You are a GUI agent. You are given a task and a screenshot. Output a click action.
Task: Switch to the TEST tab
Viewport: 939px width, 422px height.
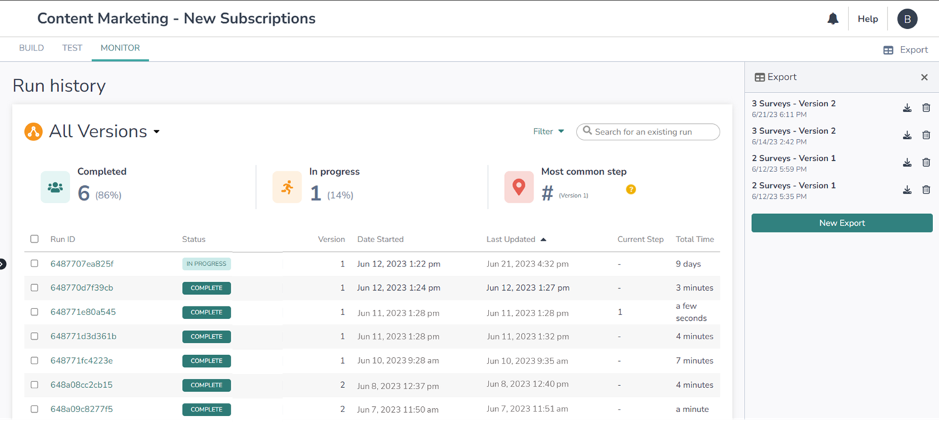72,48
